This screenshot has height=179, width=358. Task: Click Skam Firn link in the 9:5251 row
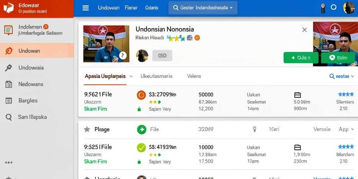95,162
